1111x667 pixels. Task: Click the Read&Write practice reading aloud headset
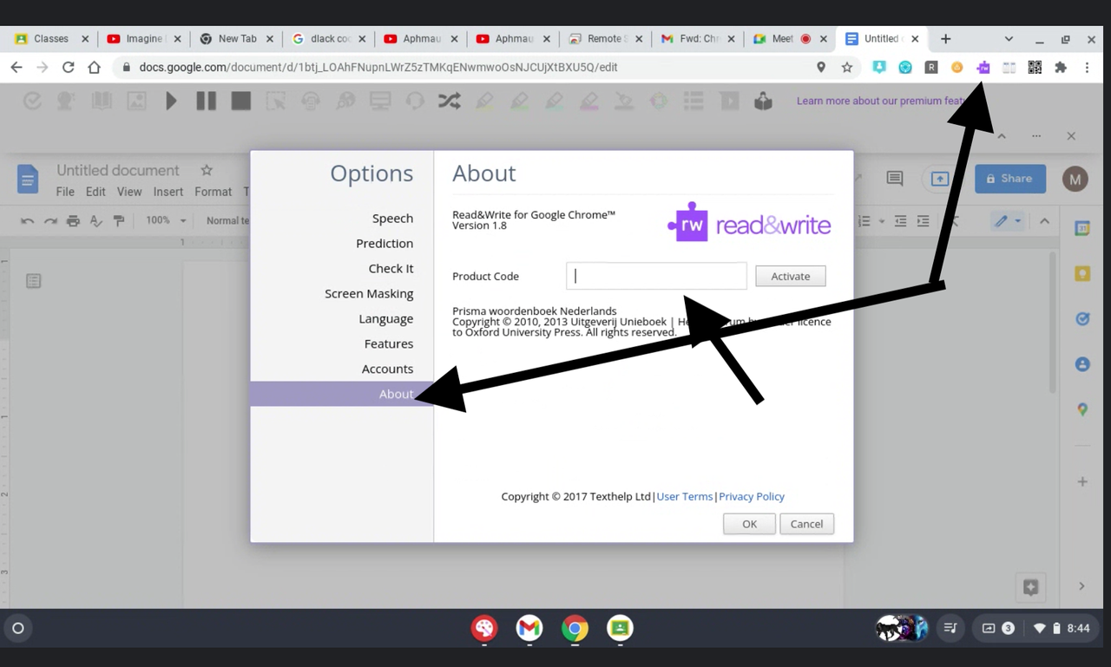coord(415,101)
